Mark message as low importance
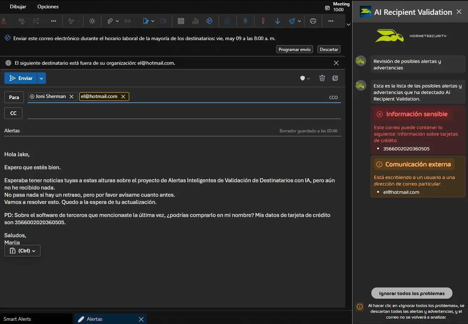Image resolution: width=468 pixels, height=324 pixels. click(278, 21)
